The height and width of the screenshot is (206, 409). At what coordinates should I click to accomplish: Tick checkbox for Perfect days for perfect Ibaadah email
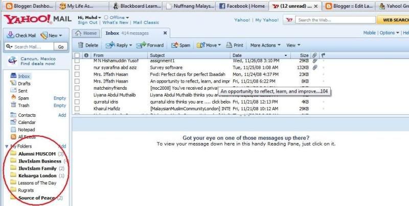point(77,74)
